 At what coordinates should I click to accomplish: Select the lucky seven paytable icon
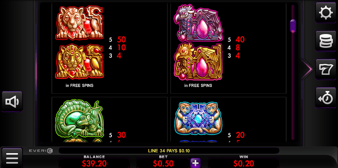[x=326, y=69]
